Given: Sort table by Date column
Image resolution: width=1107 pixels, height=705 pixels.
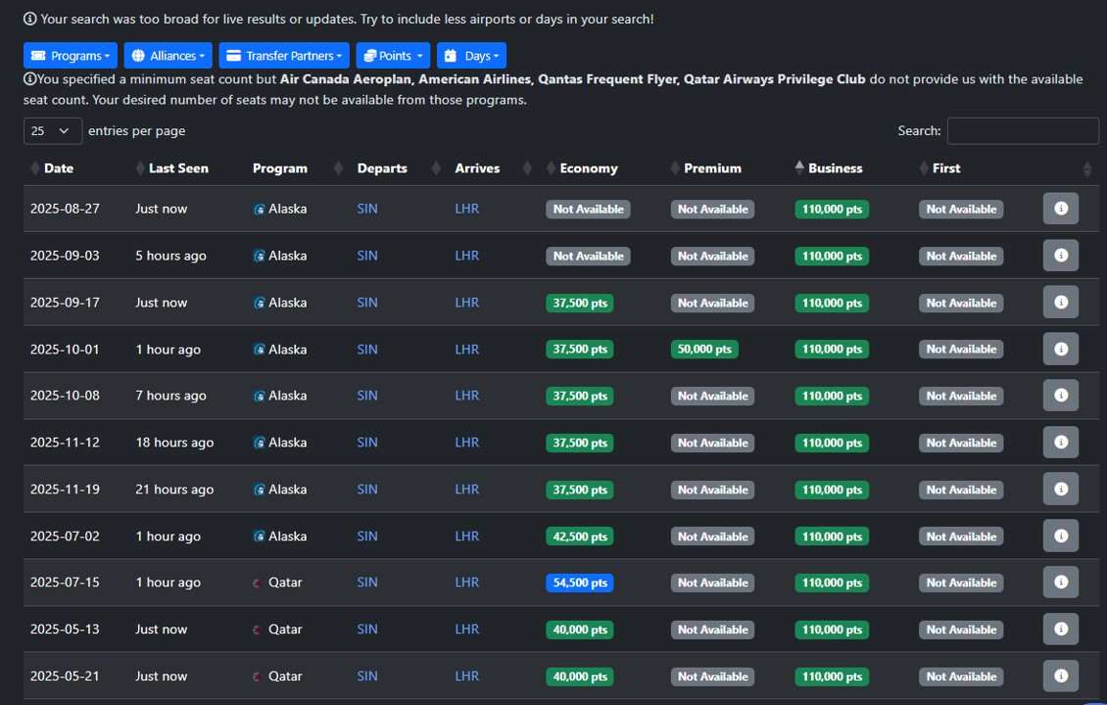Looking at the screenshot, I should pos(59,168).
